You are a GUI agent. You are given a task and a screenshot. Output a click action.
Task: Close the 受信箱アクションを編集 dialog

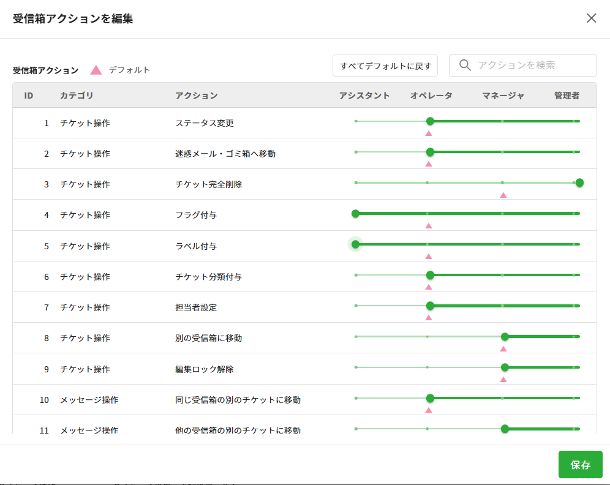coord(591,18)
